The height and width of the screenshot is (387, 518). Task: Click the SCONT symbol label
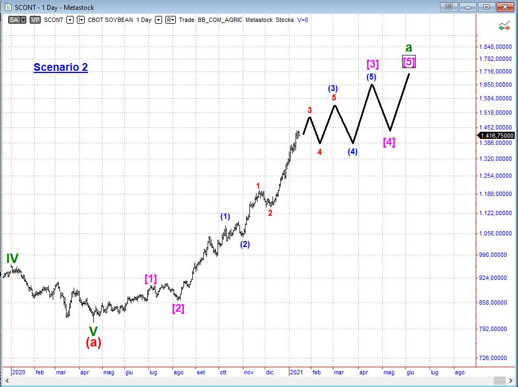(x=53, y=20)
